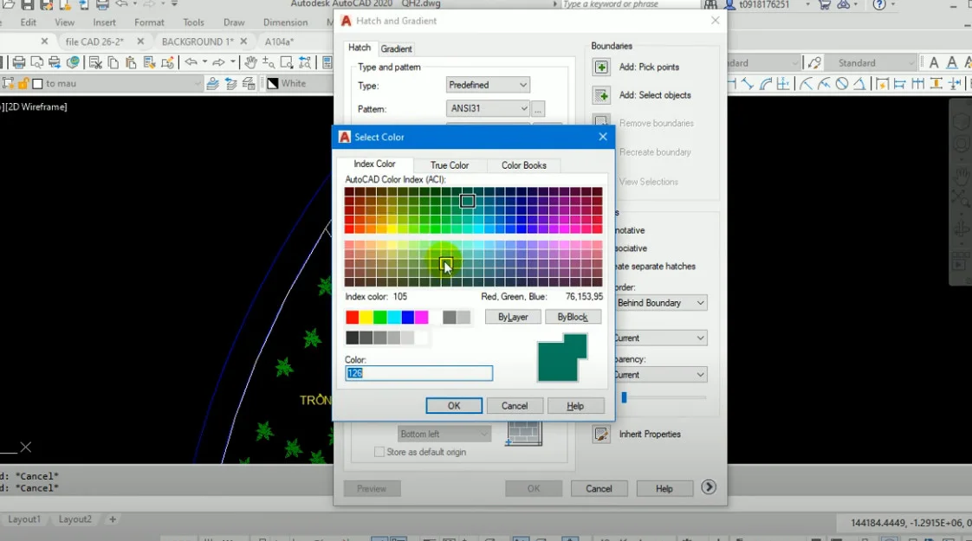
Task: Switch to the Color Books tab
Action: point(524,165)
